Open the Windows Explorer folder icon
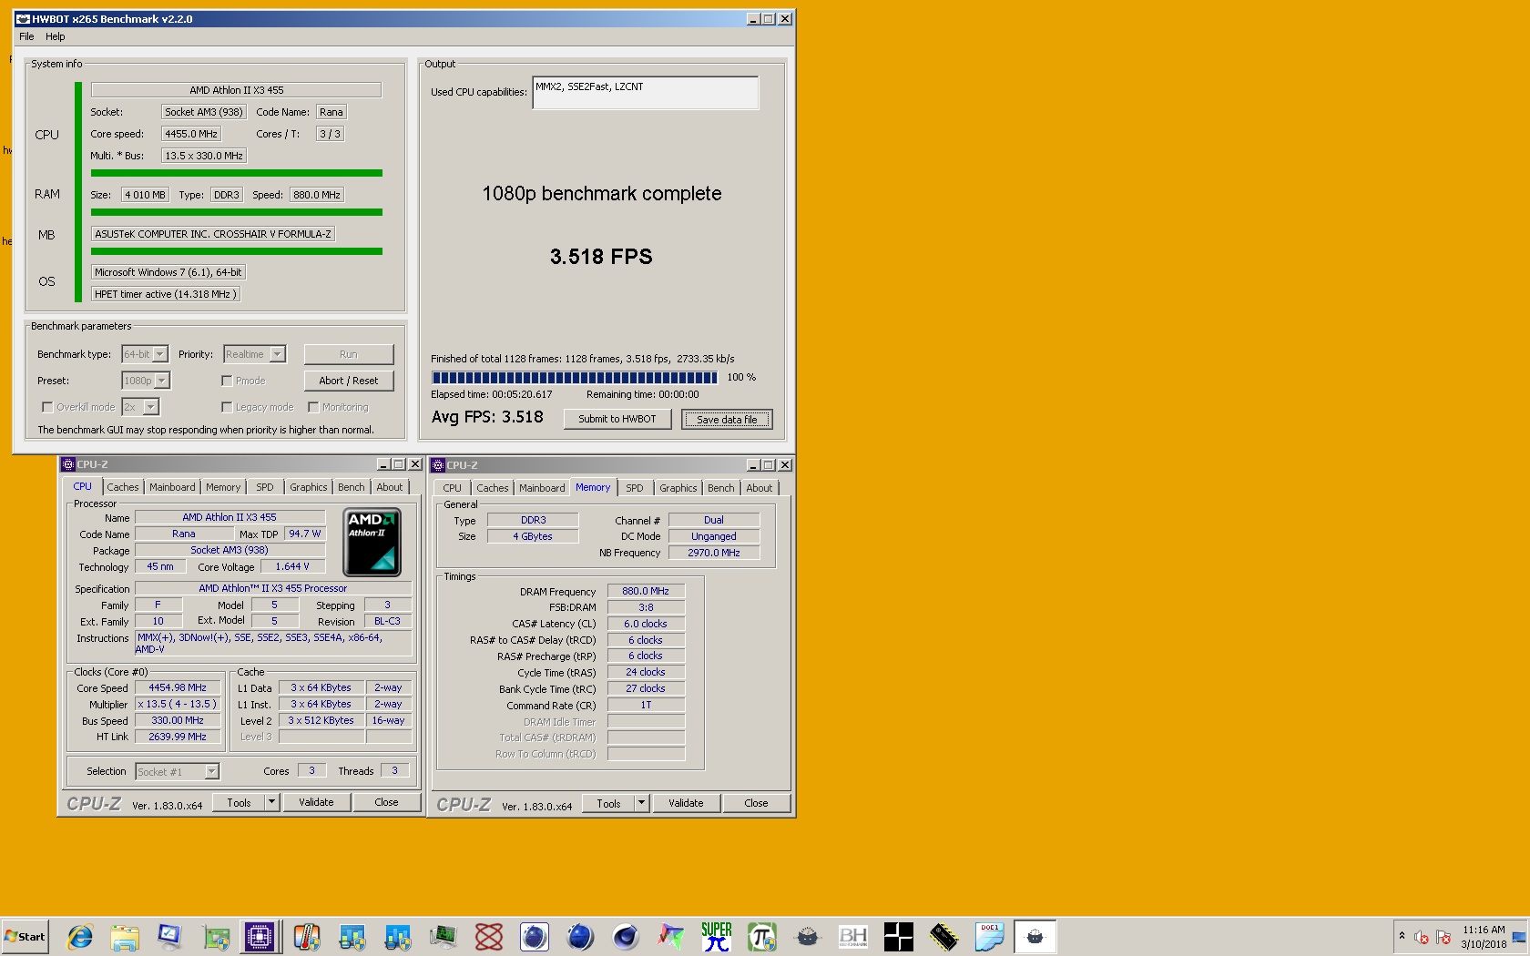This screenshot has width=1530, height=956. (x=125, y=936)
